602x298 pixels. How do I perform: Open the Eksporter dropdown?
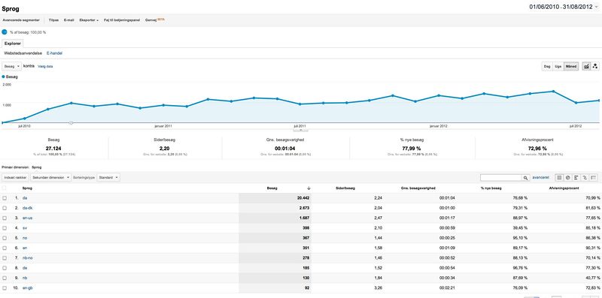tap(89, 20)
